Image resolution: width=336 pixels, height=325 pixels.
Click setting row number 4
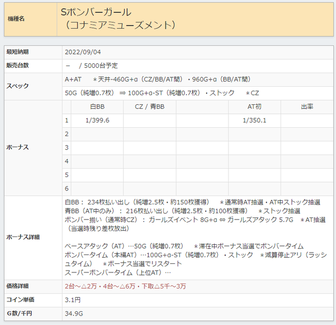click(67, 161)
